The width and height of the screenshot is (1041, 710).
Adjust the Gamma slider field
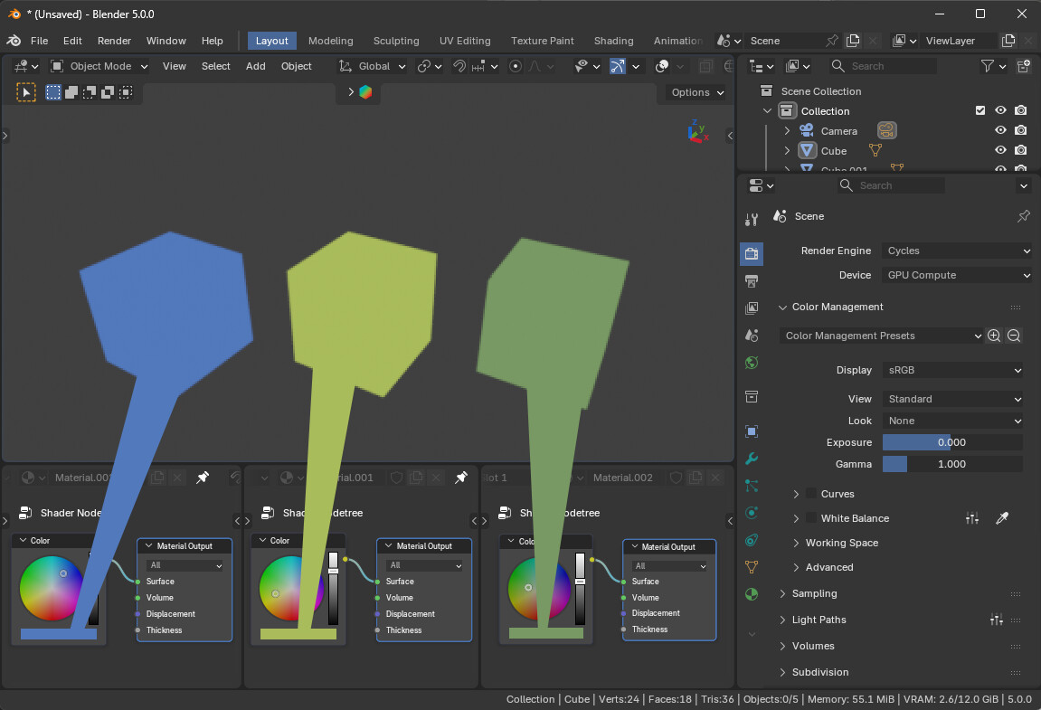952,464
